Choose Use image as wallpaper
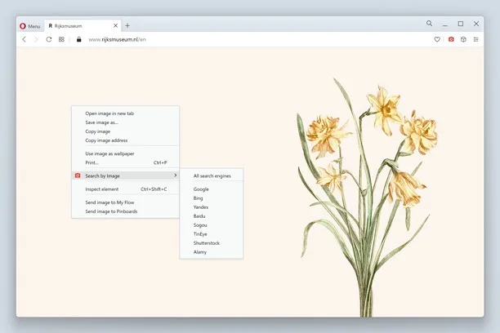The width and height of the screenshot is (500, 333). click(125, 153)
